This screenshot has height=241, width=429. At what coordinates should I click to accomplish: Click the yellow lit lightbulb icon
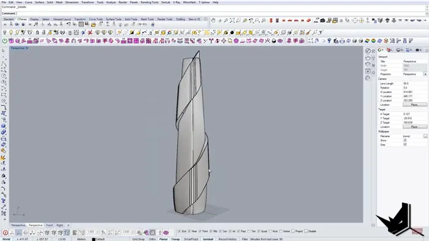pyautogui.click(x=11, y=33)
